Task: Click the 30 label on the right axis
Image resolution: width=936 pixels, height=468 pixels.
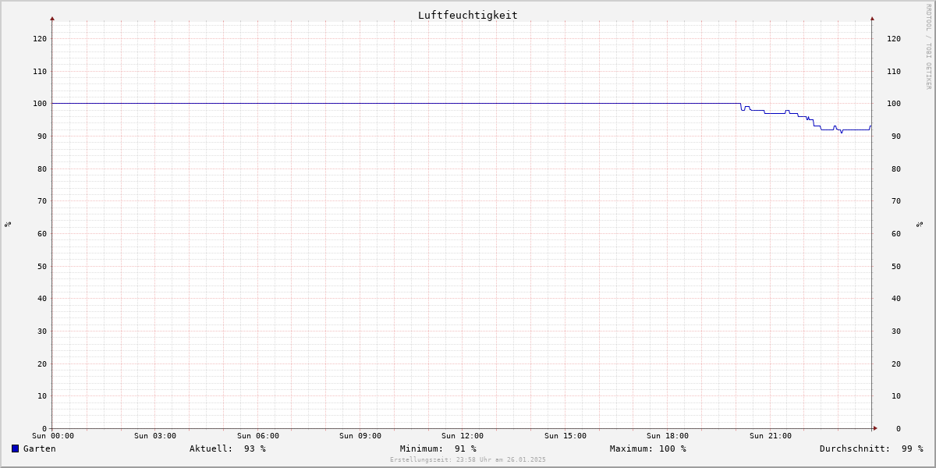Action: click(896, 331)
